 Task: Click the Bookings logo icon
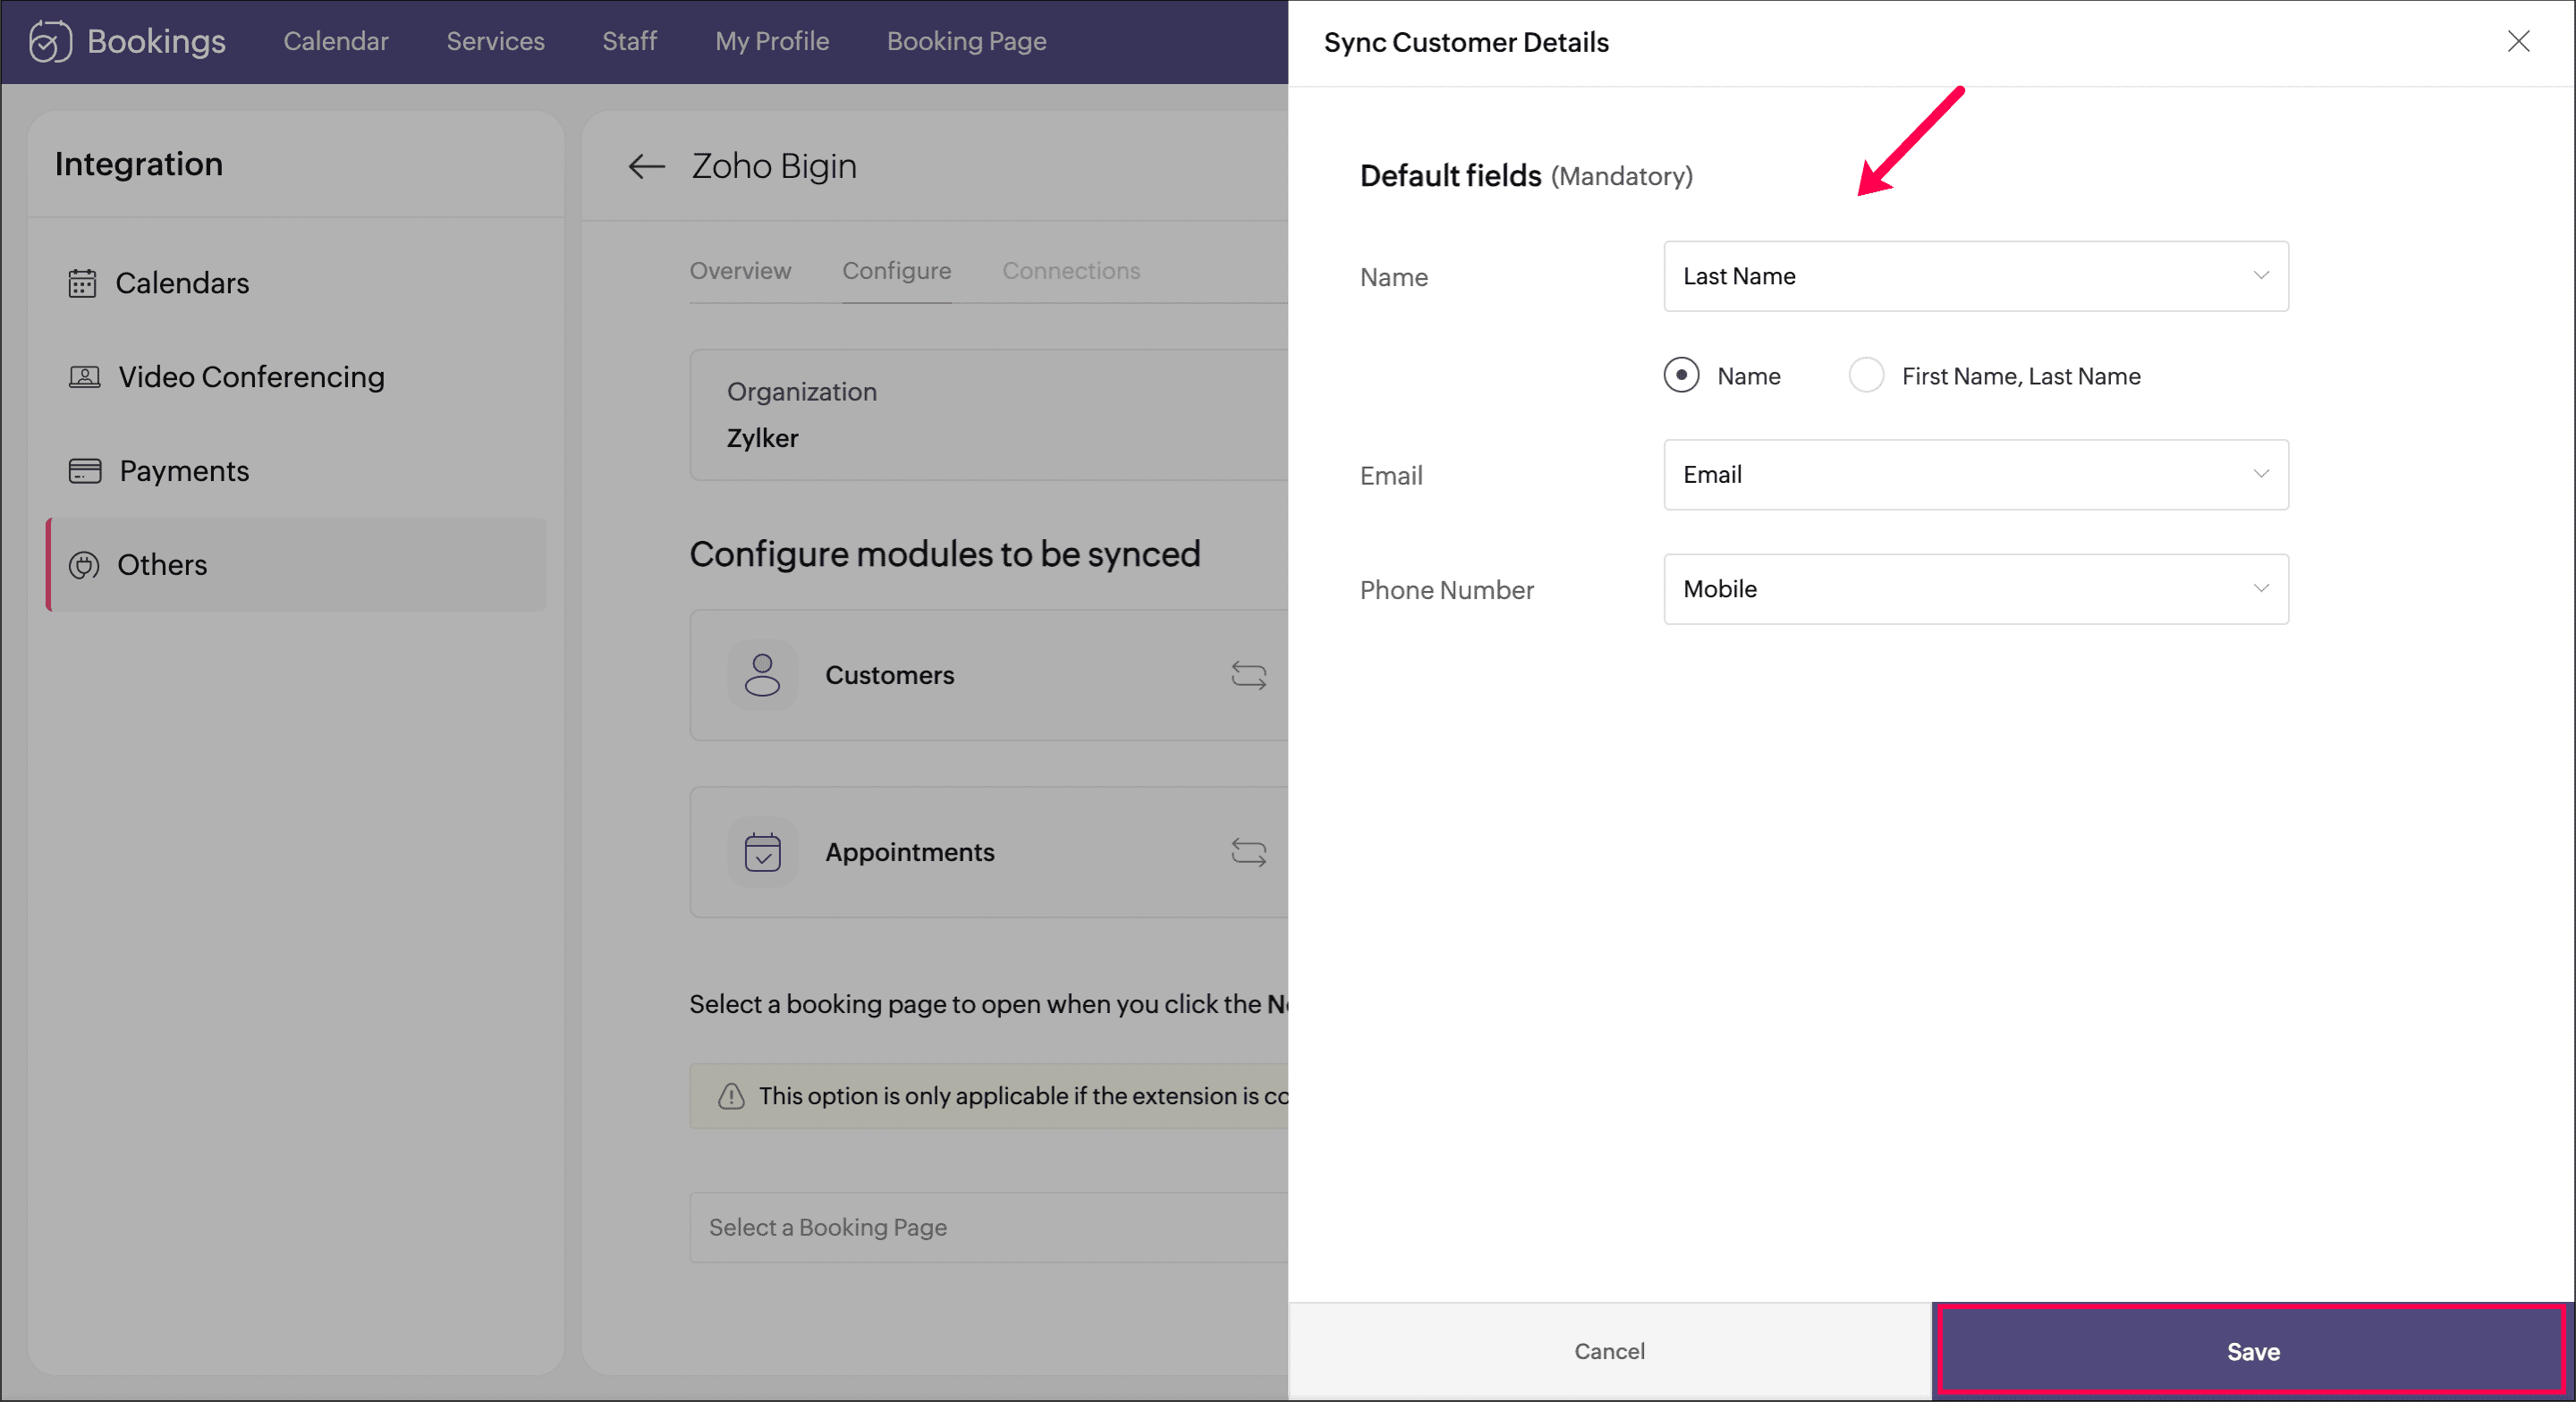[x=50, y=41]
